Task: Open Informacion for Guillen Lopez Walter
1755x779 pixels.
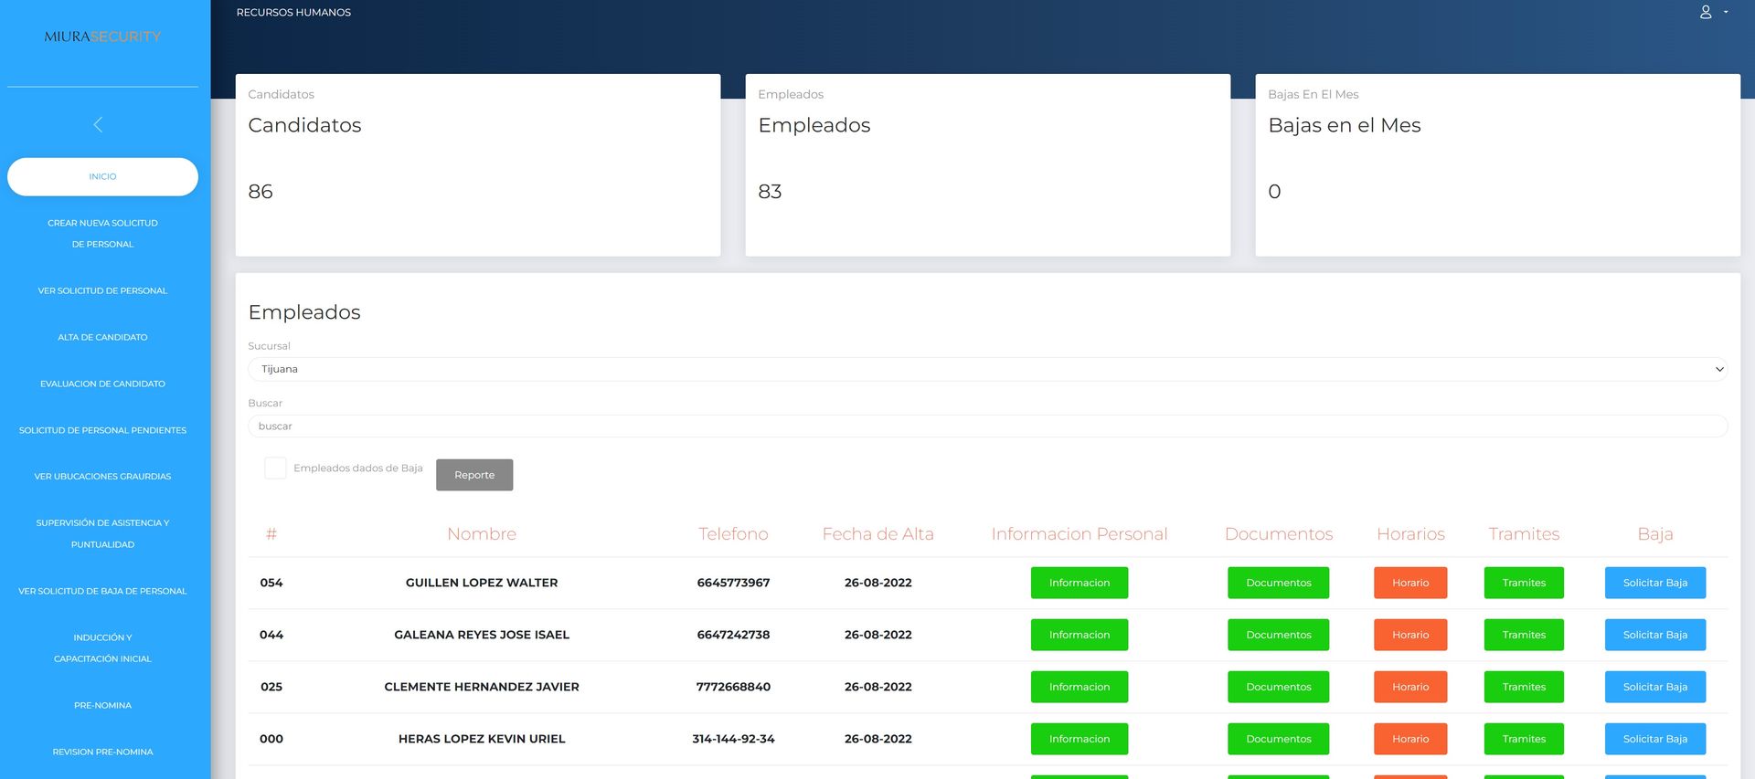Action: click(x=1080, y=583)
